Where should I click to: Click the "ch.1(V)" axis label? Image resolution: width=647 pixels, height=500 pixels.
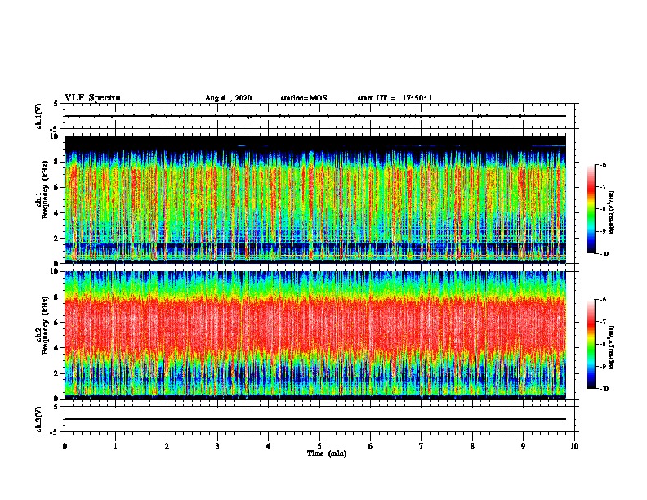[x=38, y=116]
